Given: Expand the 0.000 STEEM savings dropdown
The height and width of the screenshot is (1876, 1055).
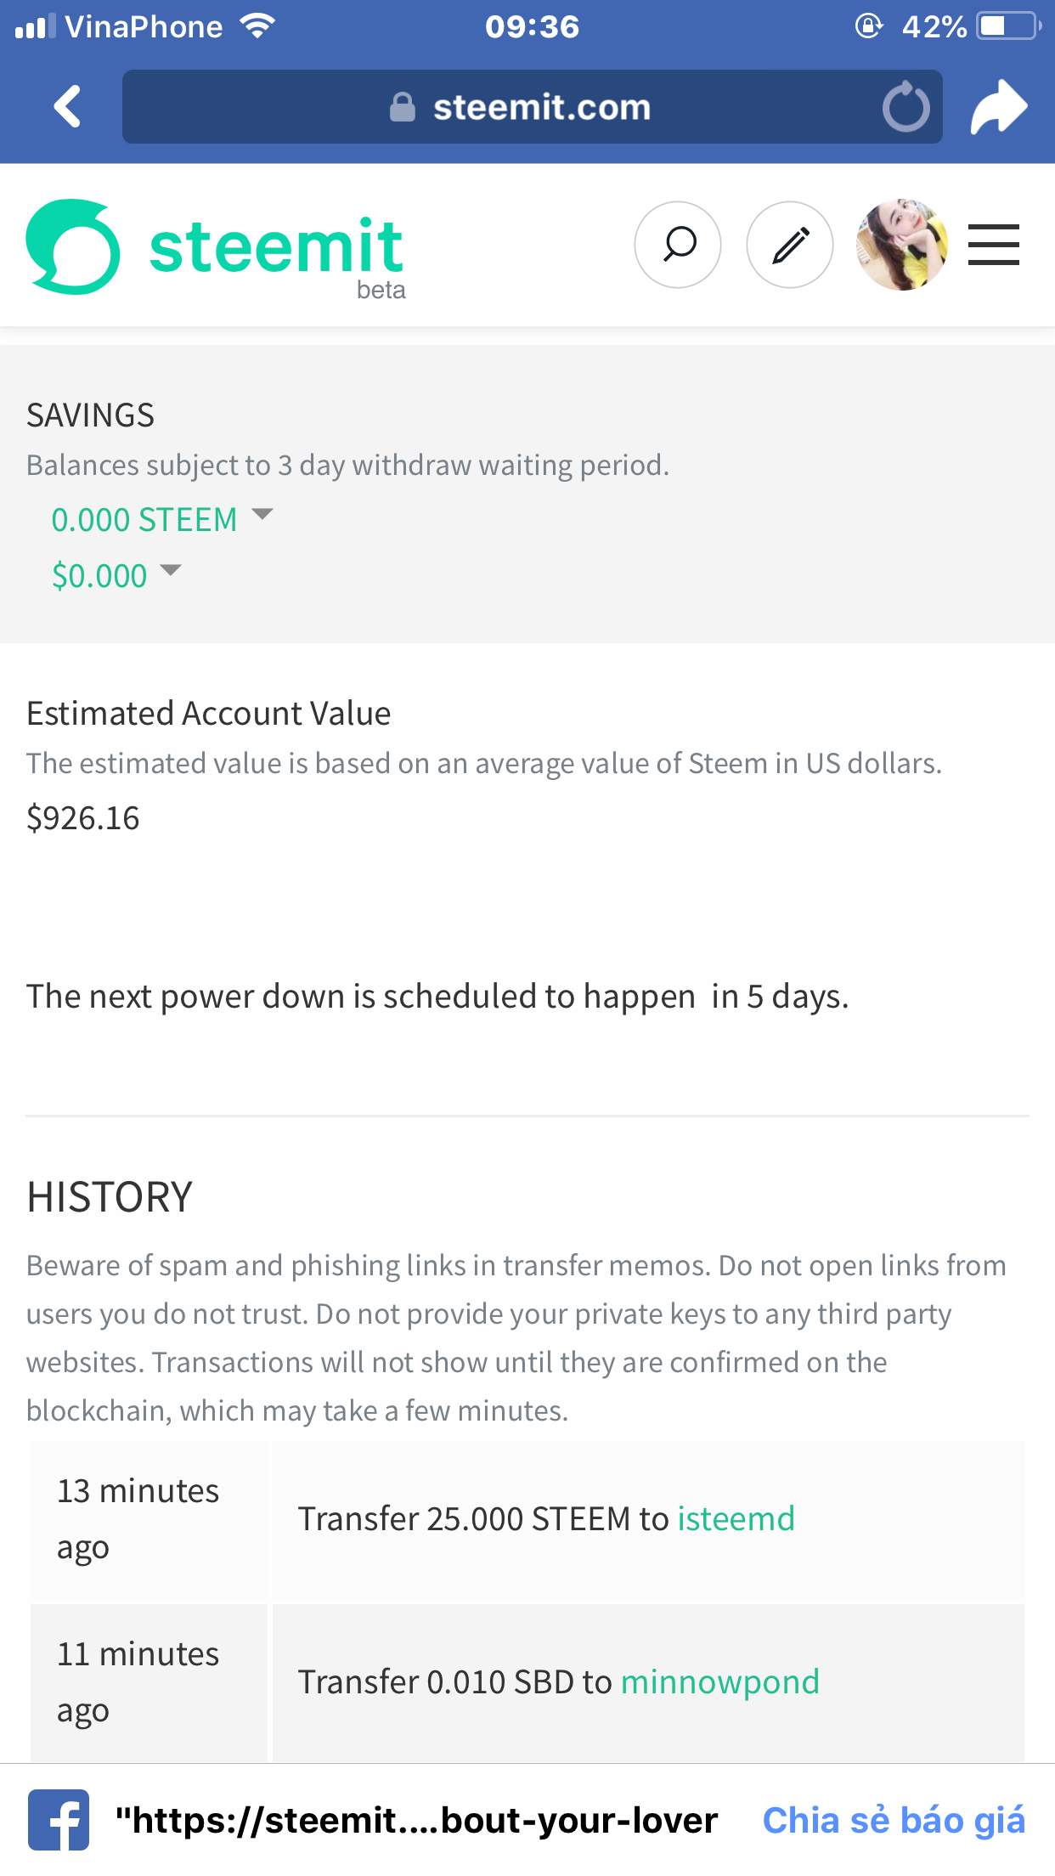Looking at the screenshot, I should click(161, 519).
